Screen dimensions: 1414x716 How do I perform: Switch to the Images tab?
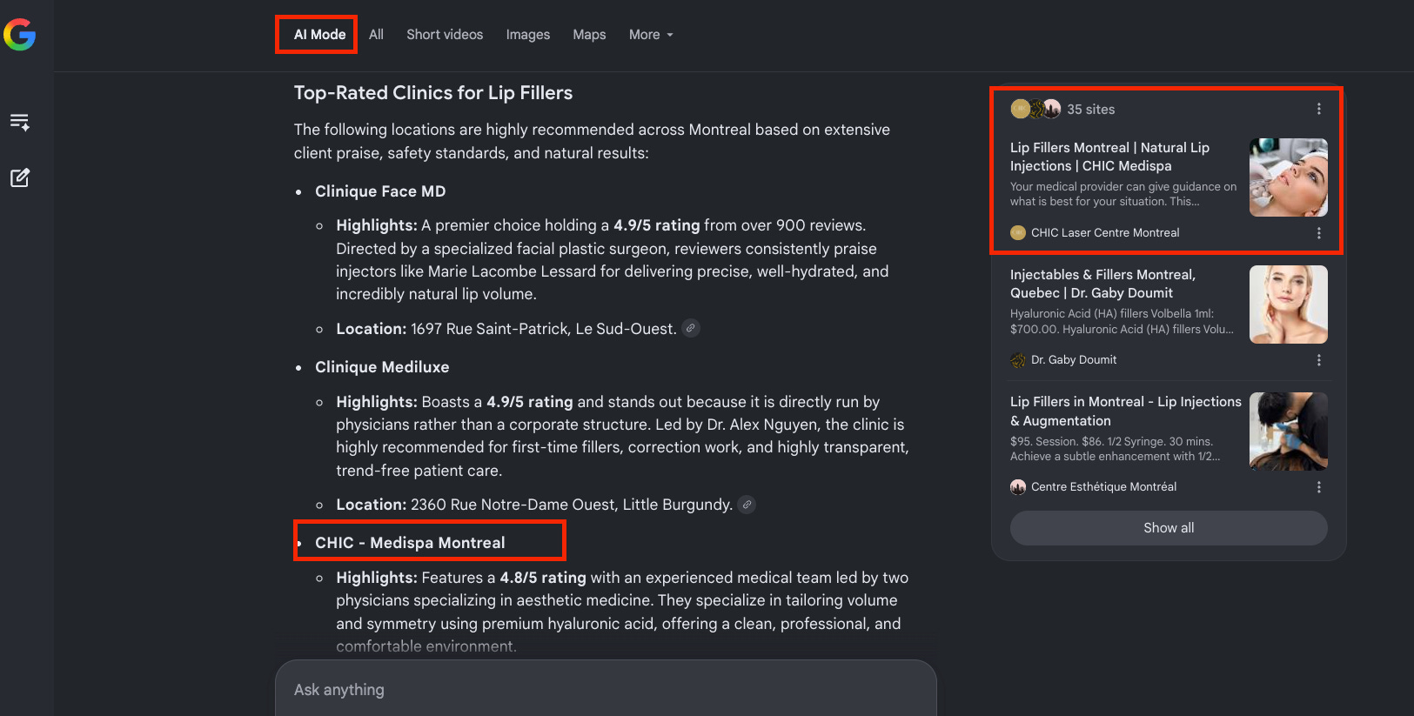[528, 35]
